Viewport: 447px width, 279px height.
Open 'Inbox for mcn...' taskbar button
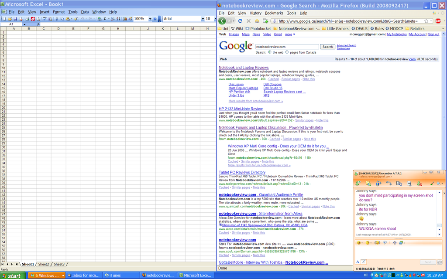83,276
